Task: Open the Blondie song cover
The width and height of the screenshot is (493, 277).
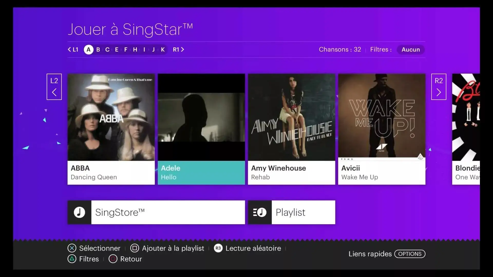Action: tap(466, 117)
